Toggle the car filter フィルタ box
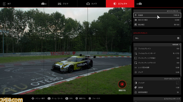The width and height of the screenshot is (183, 102). click(x=178, y=83)
